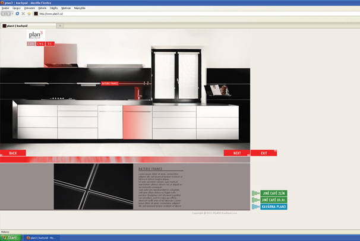360x241 pixels.
Task: Open the Záložky menu
Action: (x=54, y=8)
